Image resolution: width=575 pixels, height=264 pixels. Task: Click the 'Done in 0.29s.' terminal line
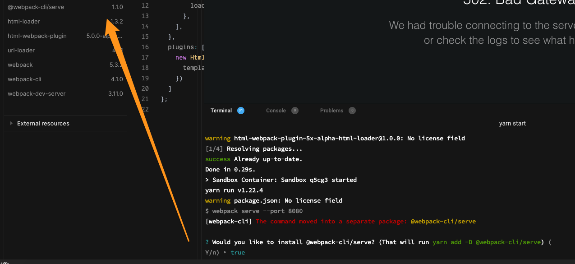point(230,169)
